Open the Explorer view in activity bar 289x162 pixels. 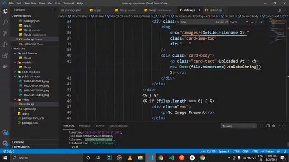pos(5,11)
